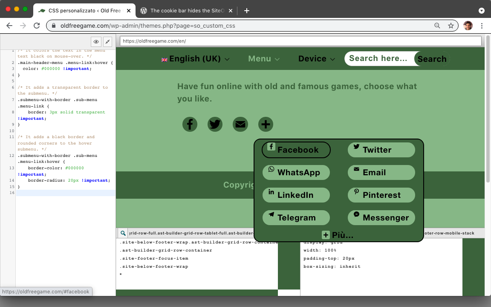This screenshot has width=491, height=307.
Task: Expand the Device dropdown in header
Action: pyautogui.click(x=317, y=58)
